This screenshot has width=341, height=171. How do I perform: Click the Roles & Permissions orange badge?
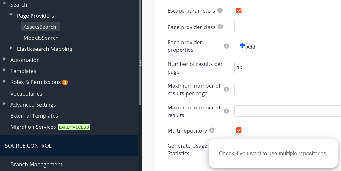coord(65,82)
